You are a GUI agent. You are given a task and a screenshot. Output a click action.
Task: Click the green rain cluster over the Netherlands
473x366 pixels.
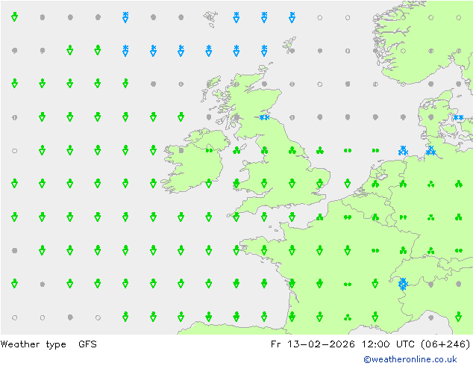[375, 184]
